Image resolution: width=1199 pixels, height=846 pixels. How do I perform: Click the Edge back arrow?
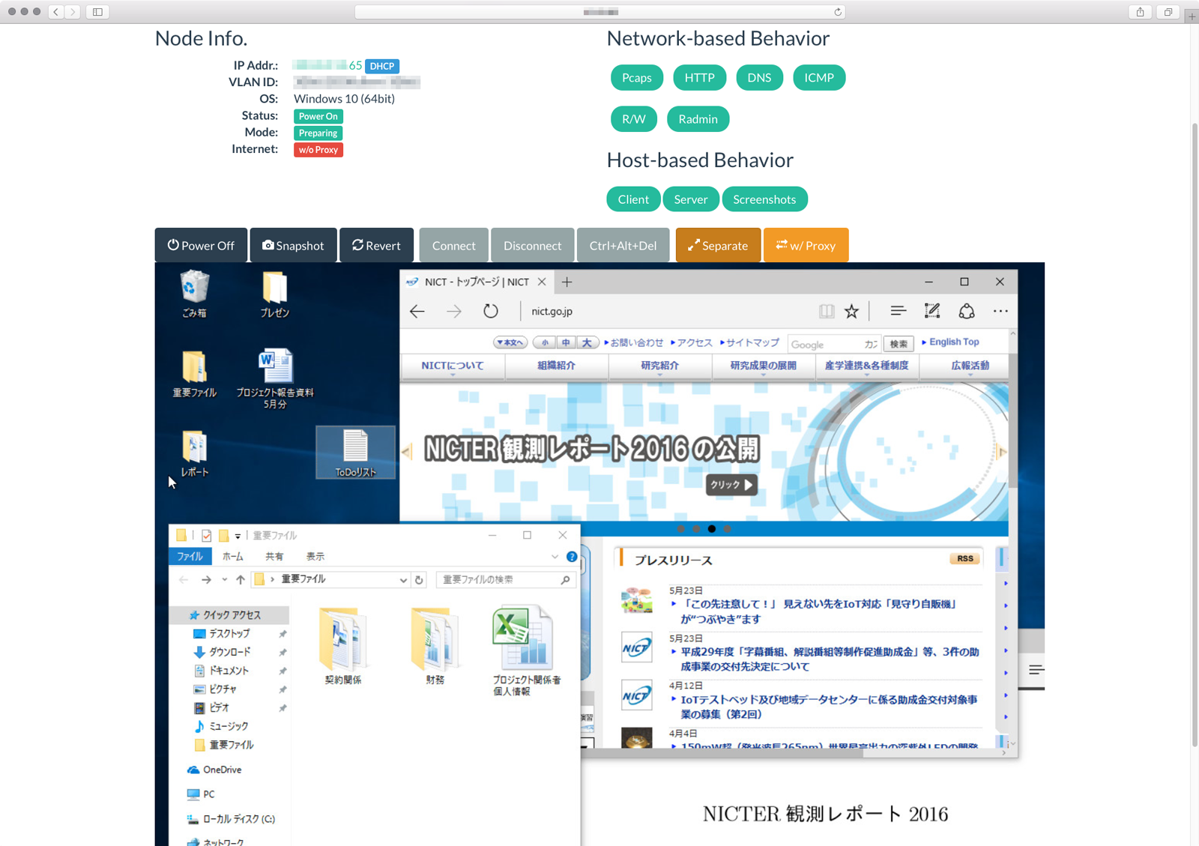coord(417,311)
